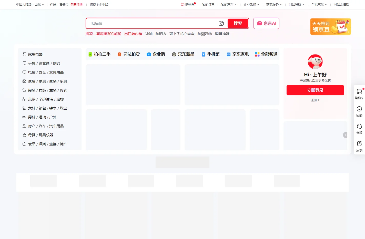This screenshot has height=239, width=365.
Task: Click the 立即登录 button
Action: [315, 90]
